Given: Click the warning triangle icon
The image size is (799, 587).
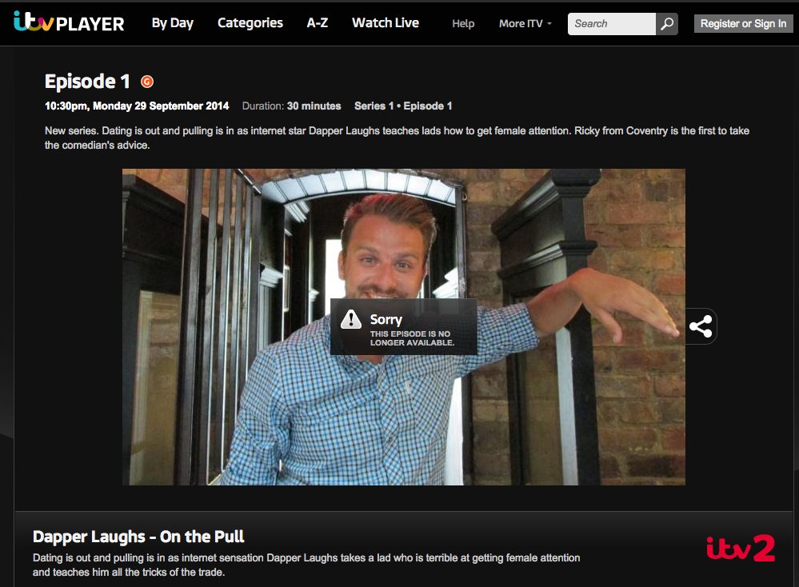Looking at the screenshot, I should [x=351, y=319].
